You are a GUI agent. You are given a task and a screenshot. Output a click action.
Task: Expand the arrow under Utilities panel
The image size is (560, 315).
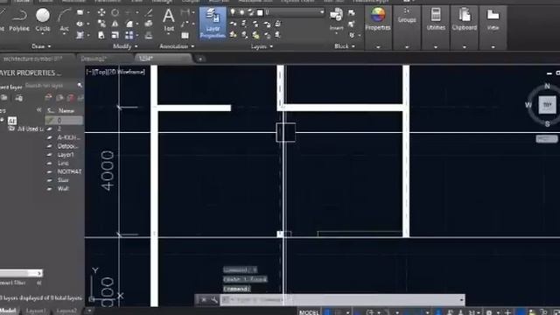(436, 46)
